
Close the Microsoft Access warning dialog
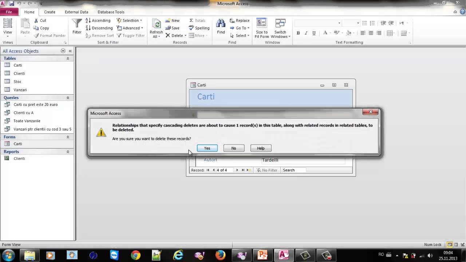371,112
